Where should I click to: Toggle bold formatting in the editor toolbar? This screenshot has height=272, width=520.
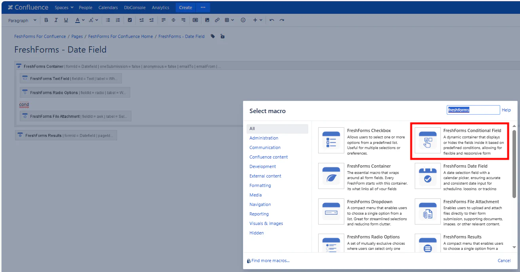(x=46, y=20)
